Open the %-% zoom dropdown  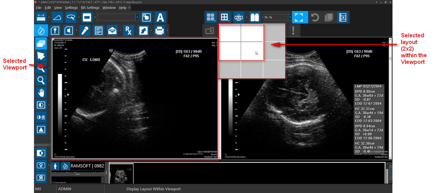pos(290,17)
